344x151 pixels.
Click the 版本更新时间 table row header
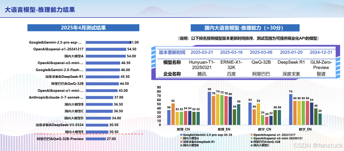click(x=172, y=53)
